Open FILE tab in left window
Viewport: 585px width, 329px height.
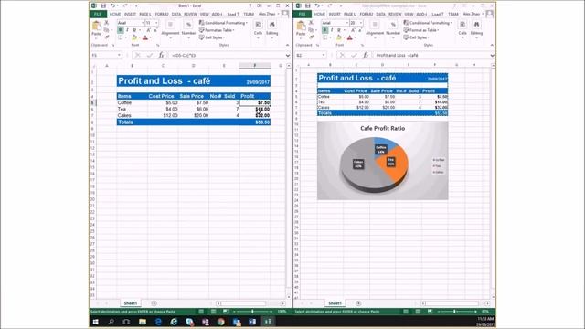tap(98, 15)
